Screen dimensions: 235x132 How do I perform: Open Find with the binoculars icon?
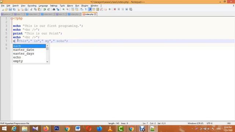(54, 9)
